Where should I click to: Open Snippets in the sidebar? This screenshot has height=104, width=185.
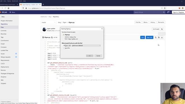[3, 83]
